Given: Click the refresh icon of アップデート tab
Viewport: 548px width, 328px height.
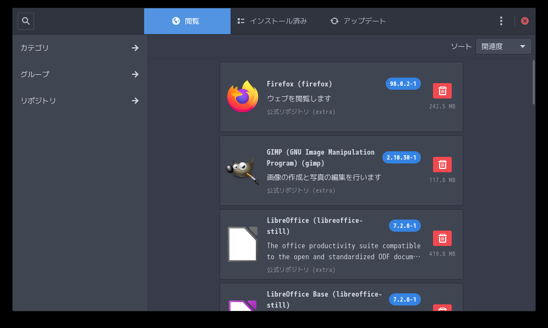Looking at the screenshot, I should 335,21.
